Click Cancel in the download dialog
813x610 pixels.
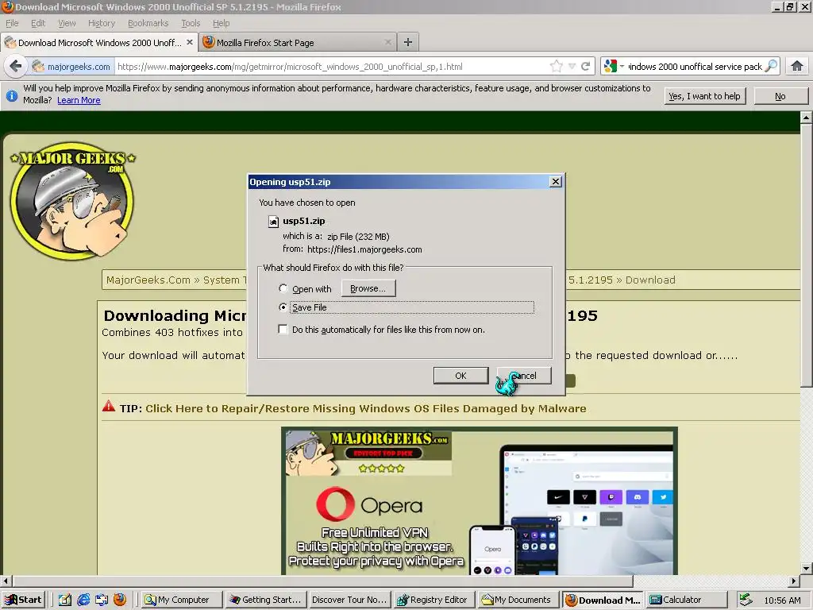pyautogui.click(x=524, y=376)
